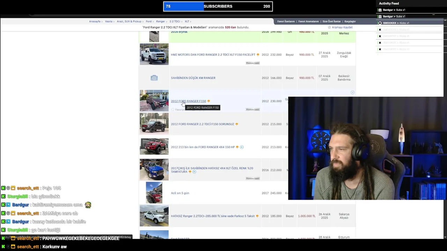Close the overlay with the round X icon
The width and height of the screenshot is (447, 251).
(352, 92)
